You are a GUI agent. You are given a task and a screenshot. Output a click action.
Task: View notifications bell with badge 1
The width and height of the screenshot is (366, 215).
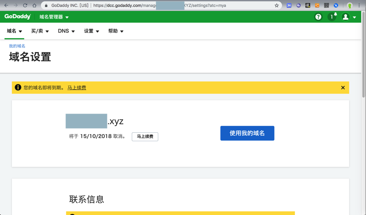[x=332, y=17]
